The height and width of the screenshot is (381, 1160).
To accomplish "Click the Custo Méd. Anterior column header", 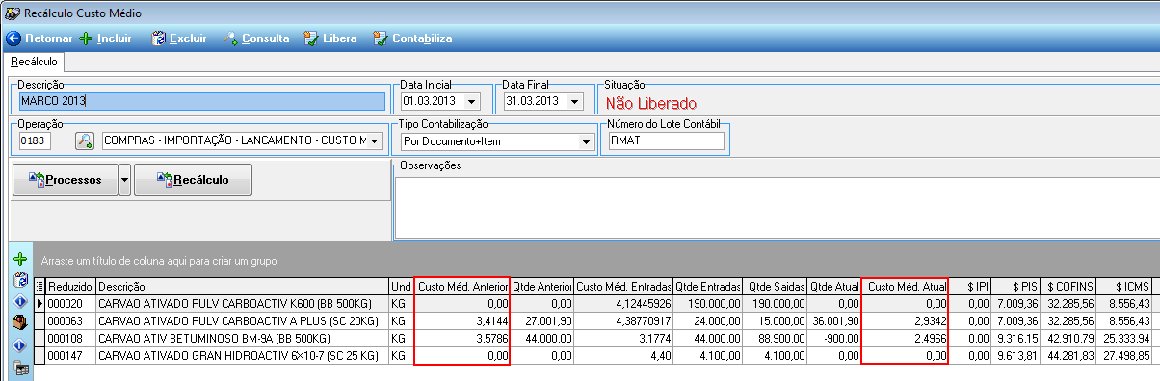I will pyautogui.click(x=462, y=287).
